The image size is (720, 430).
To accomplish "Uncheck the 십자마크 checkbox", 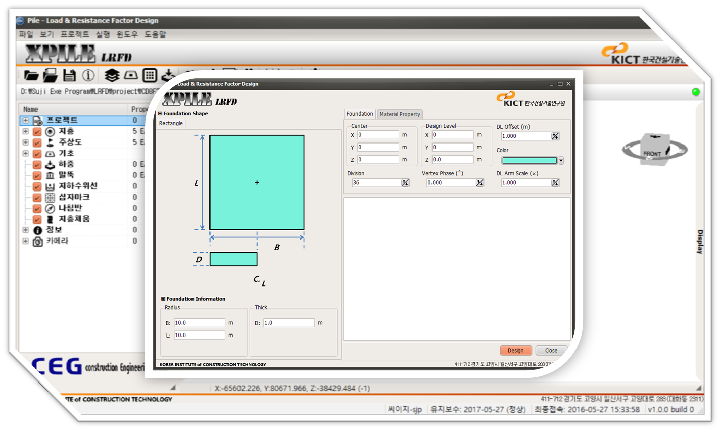I will click(37, 198).
